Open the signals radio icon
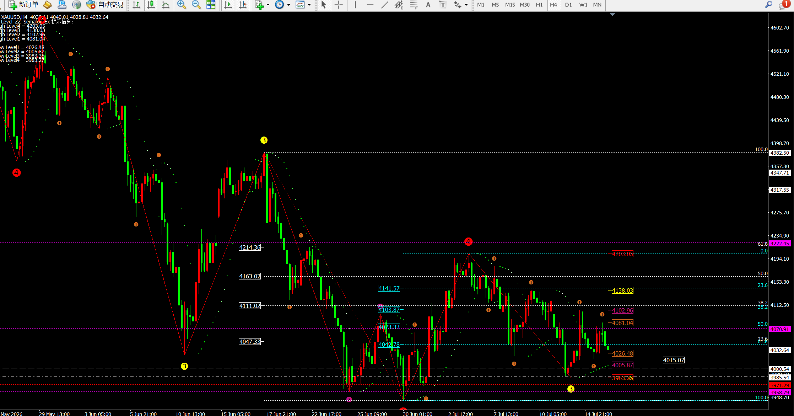The image size is (794, 416). (x=76, y=5)
